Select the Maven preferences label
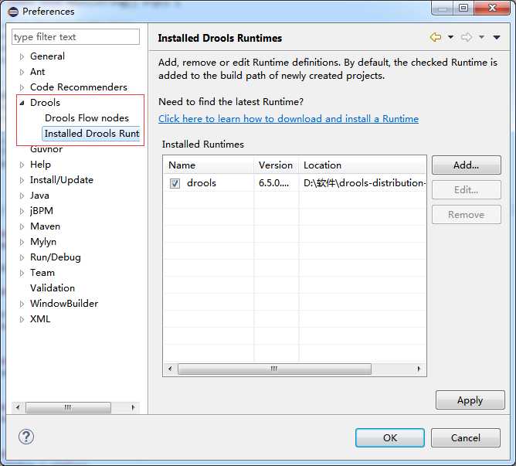This screenshot has height=466, width=516. tap(45, 226)
